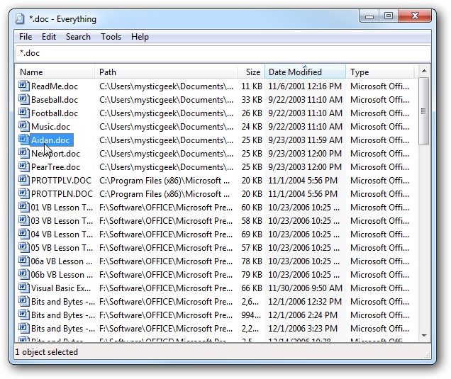
Task: Click the Word icon beside 01 VB Lesson
Action: (x=24, y=207)
